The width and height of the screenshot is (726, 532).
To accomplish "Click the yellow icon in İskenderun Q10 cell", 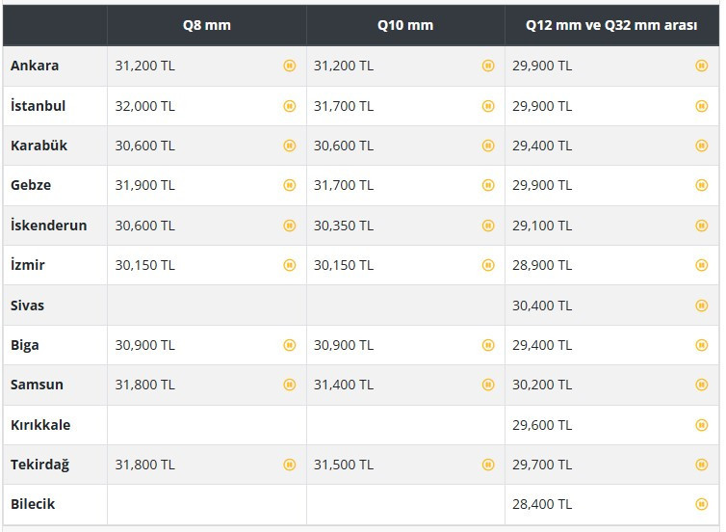I will [x=488, y=226].
